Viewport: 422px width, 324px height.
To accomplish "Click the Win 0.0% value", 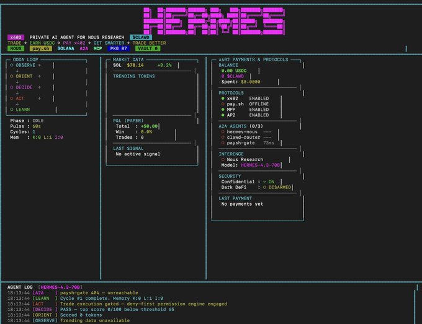I will click(x=146, y=132).
